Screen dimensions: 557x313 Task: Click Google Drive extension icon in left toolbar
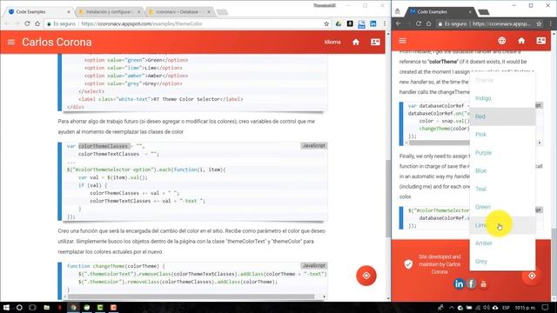pos(339,23)
